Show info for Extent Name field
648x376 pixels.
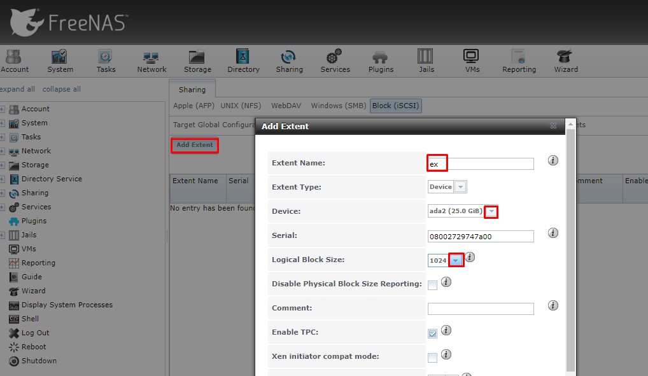point(553,160)
